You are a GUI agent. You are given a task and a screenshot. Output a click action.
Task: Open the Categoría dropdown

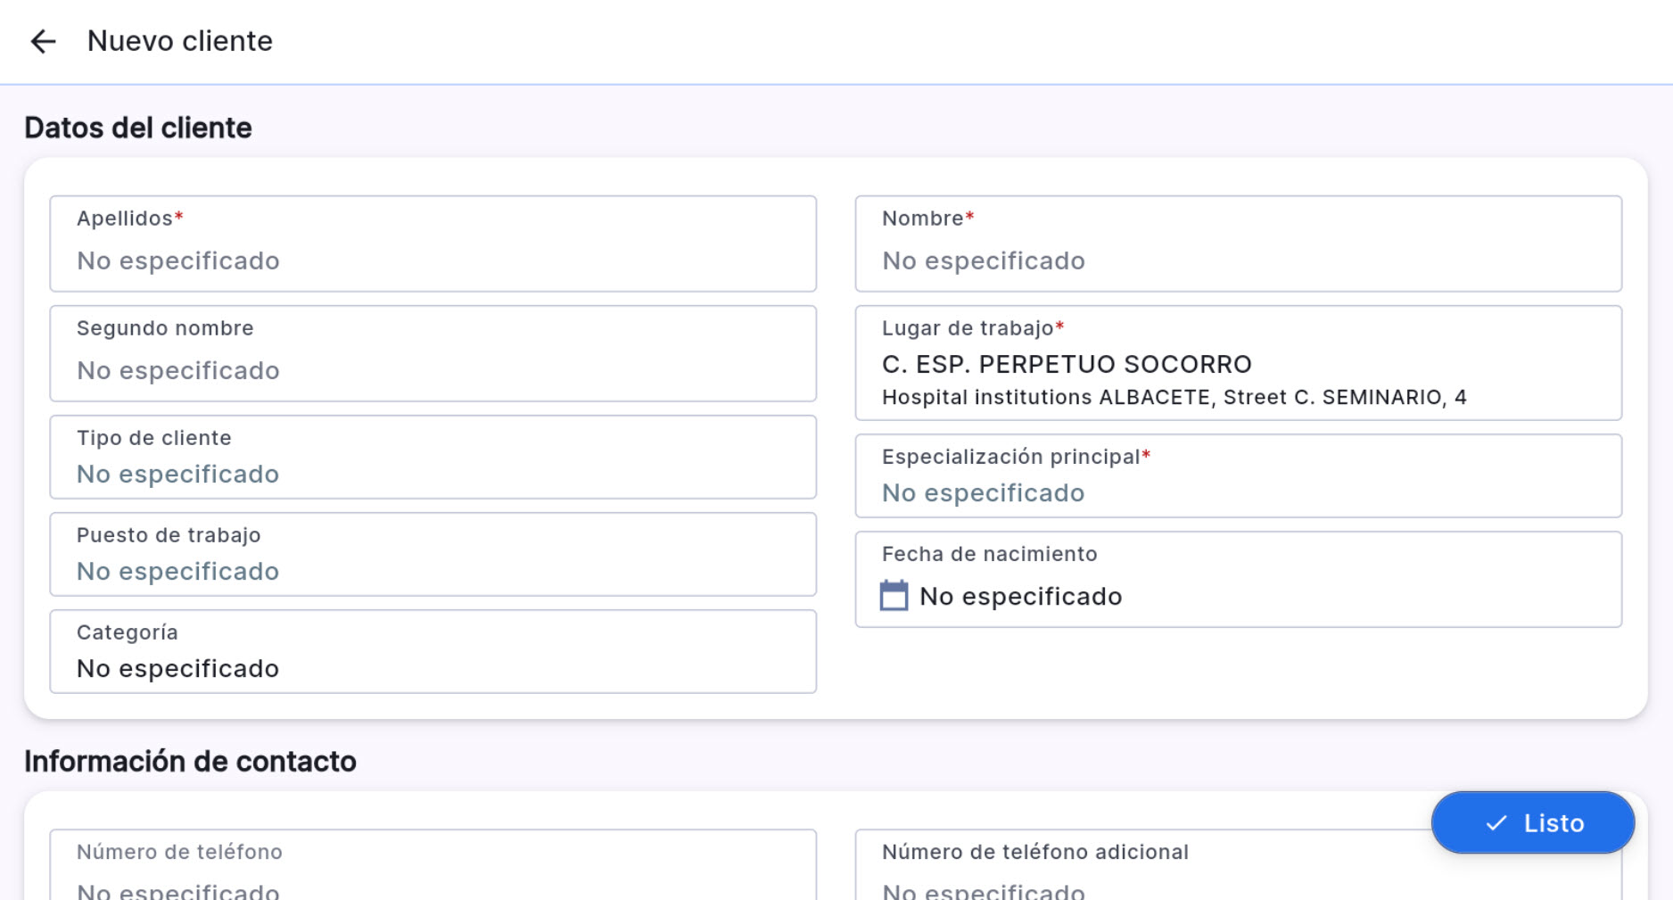pyautogui.click(x=433, y=667)
